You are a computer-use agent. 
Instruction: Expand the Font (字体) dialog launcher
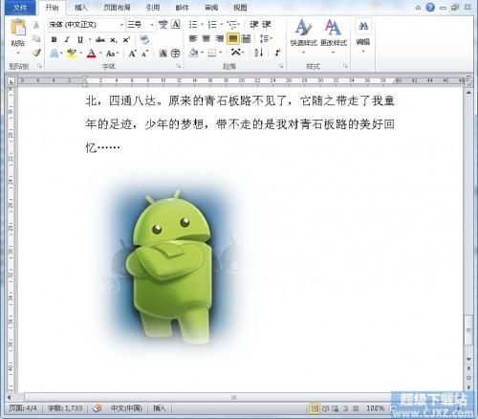tap(179, 66)
